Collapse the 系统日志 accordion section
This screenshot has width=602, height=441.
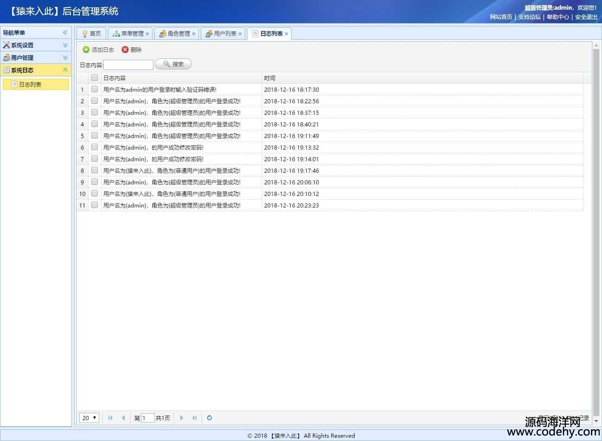65,70
